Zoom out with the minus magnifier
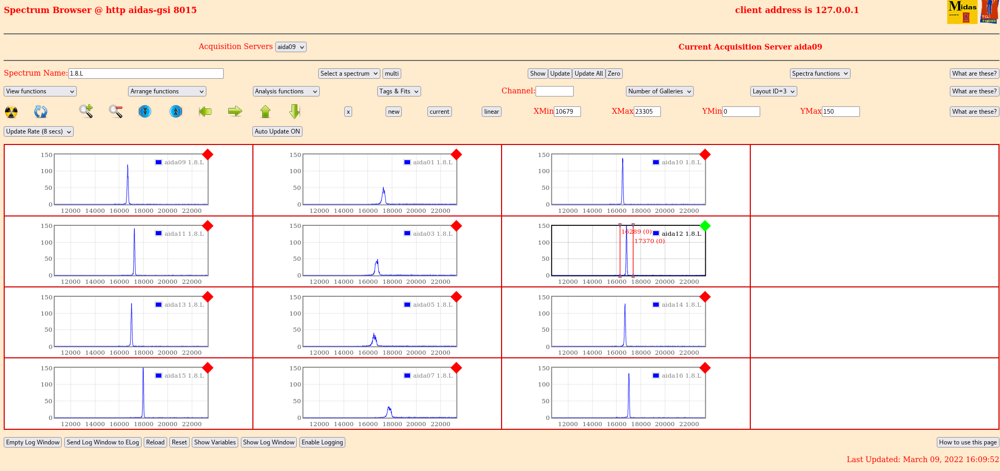1000x471 pixels. (x=115, y=111)
